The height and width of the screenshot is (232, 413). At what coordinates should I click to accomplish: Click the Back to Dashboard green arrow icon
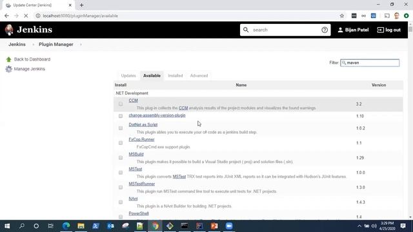[8, 59]
